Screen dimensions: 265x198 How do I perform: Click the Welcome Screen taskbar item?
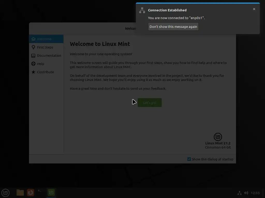[x=51, y=193]
